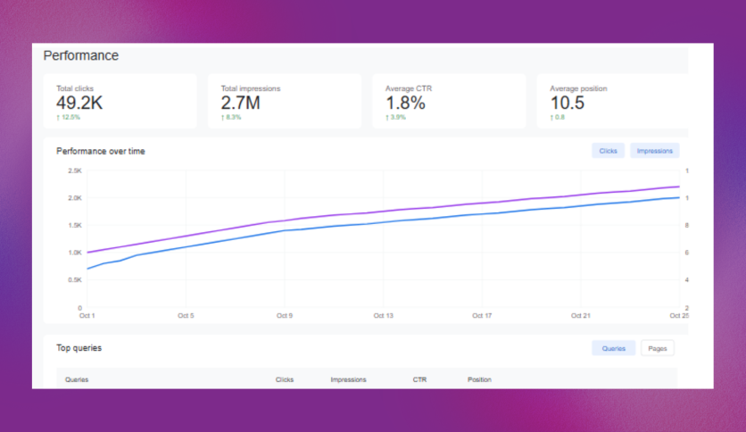Open the Average position card
This screenshot has height=432, width=746.
point(616,101)
